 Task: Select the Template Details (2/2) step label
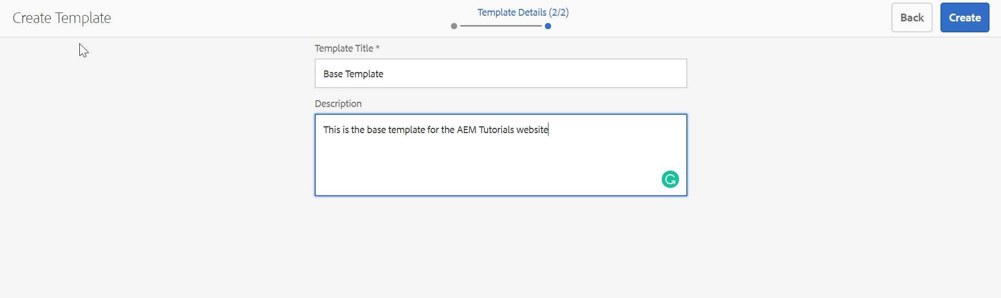[x=523, y=13]
